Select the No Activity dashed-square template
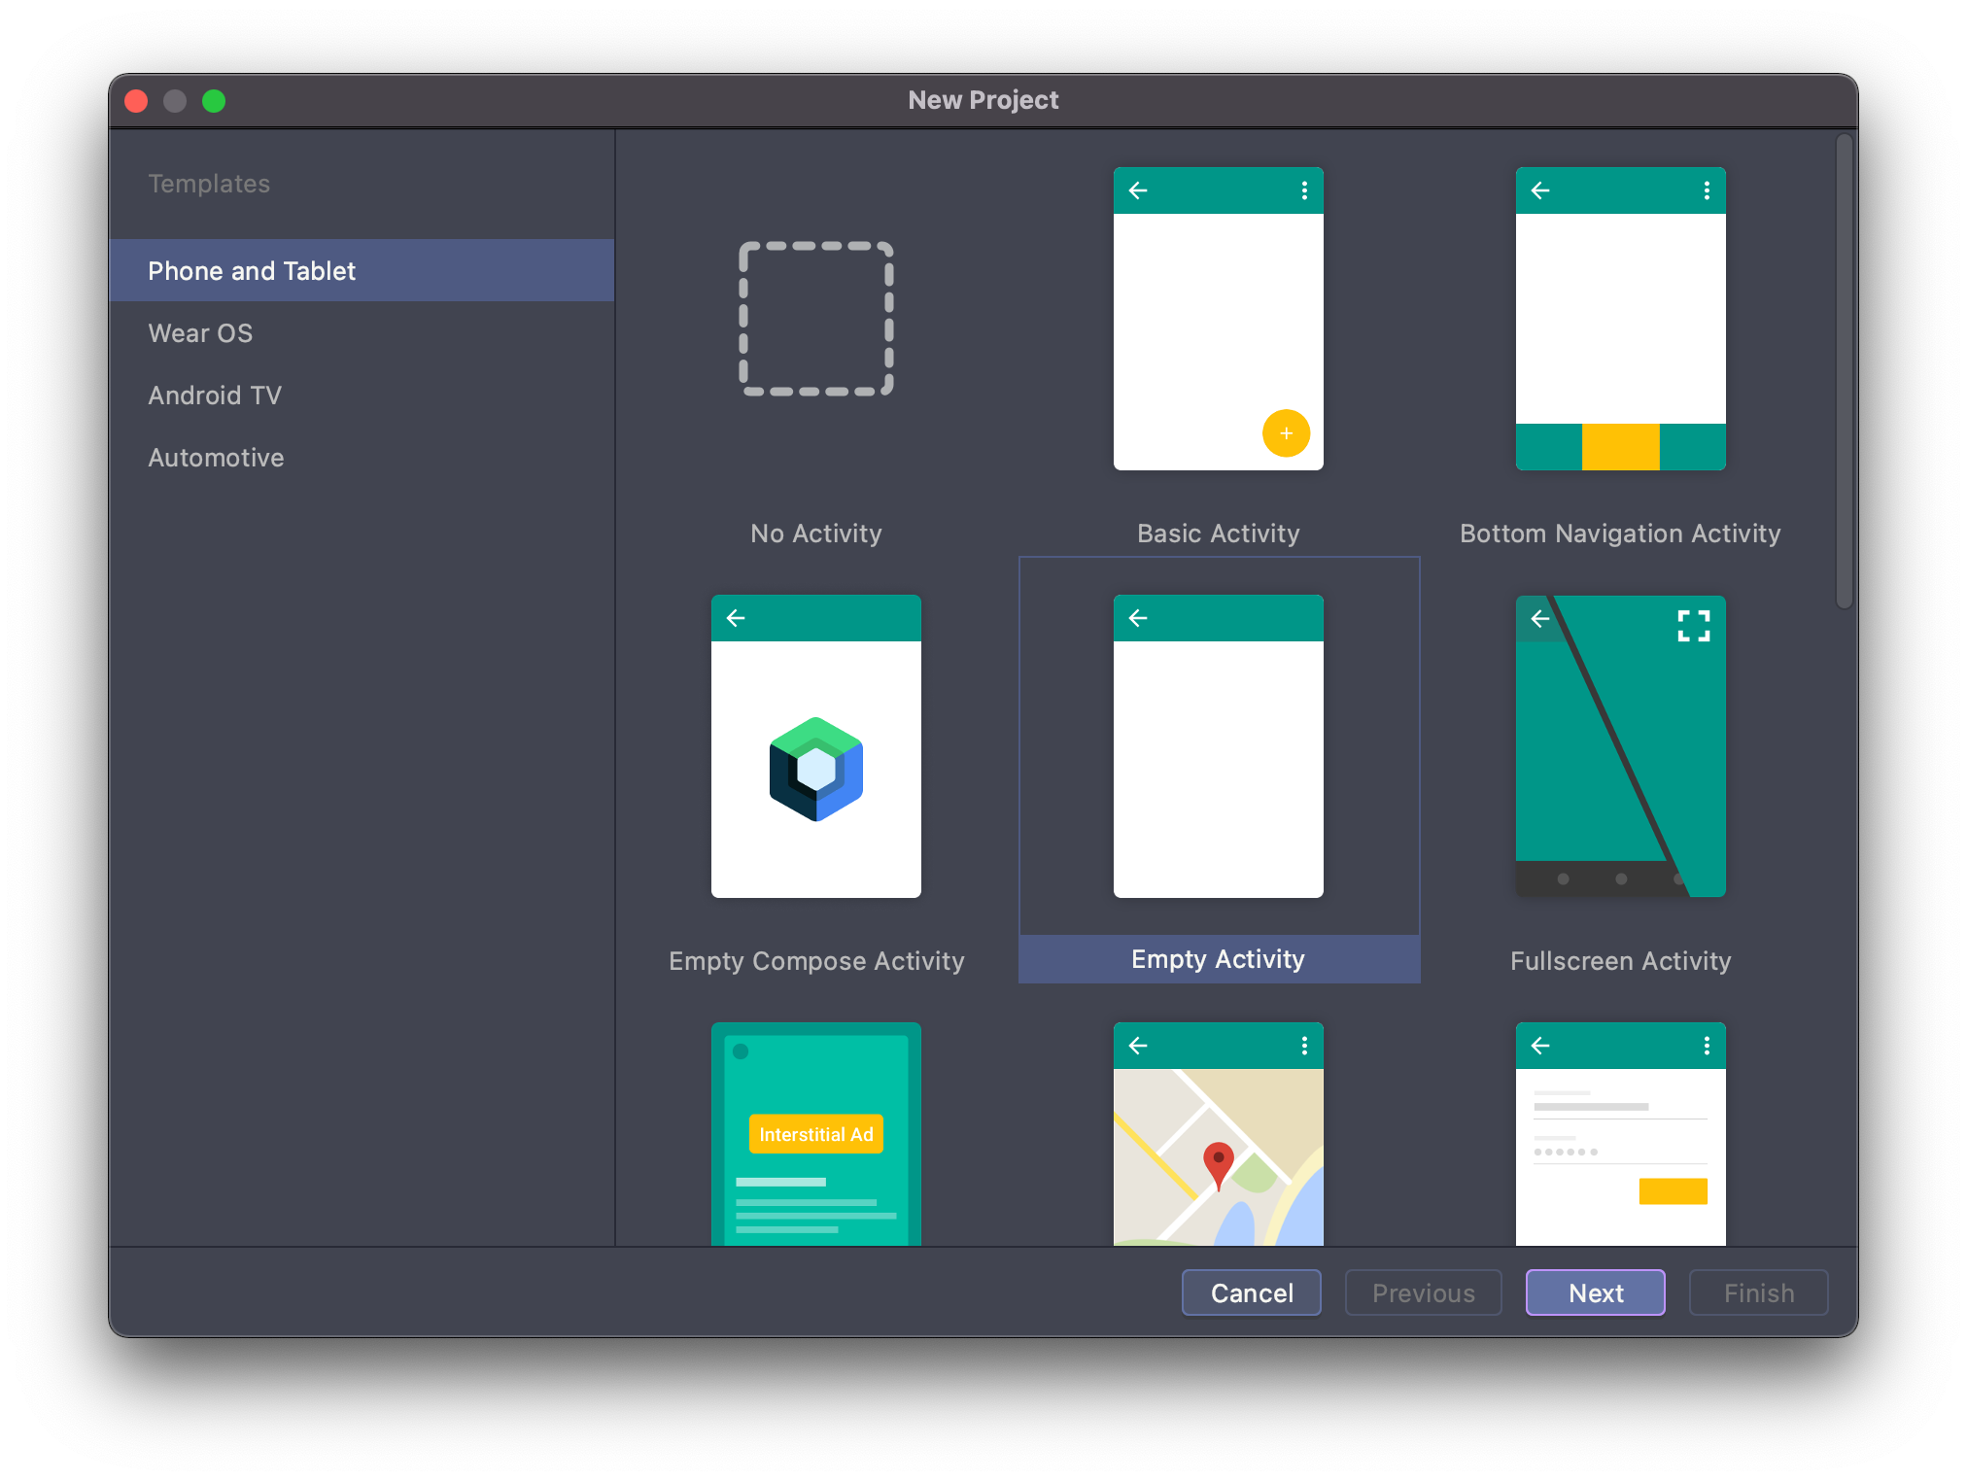Image resolution: width=1967 pixels, height=1481 pixels. (x=815, y=319)
